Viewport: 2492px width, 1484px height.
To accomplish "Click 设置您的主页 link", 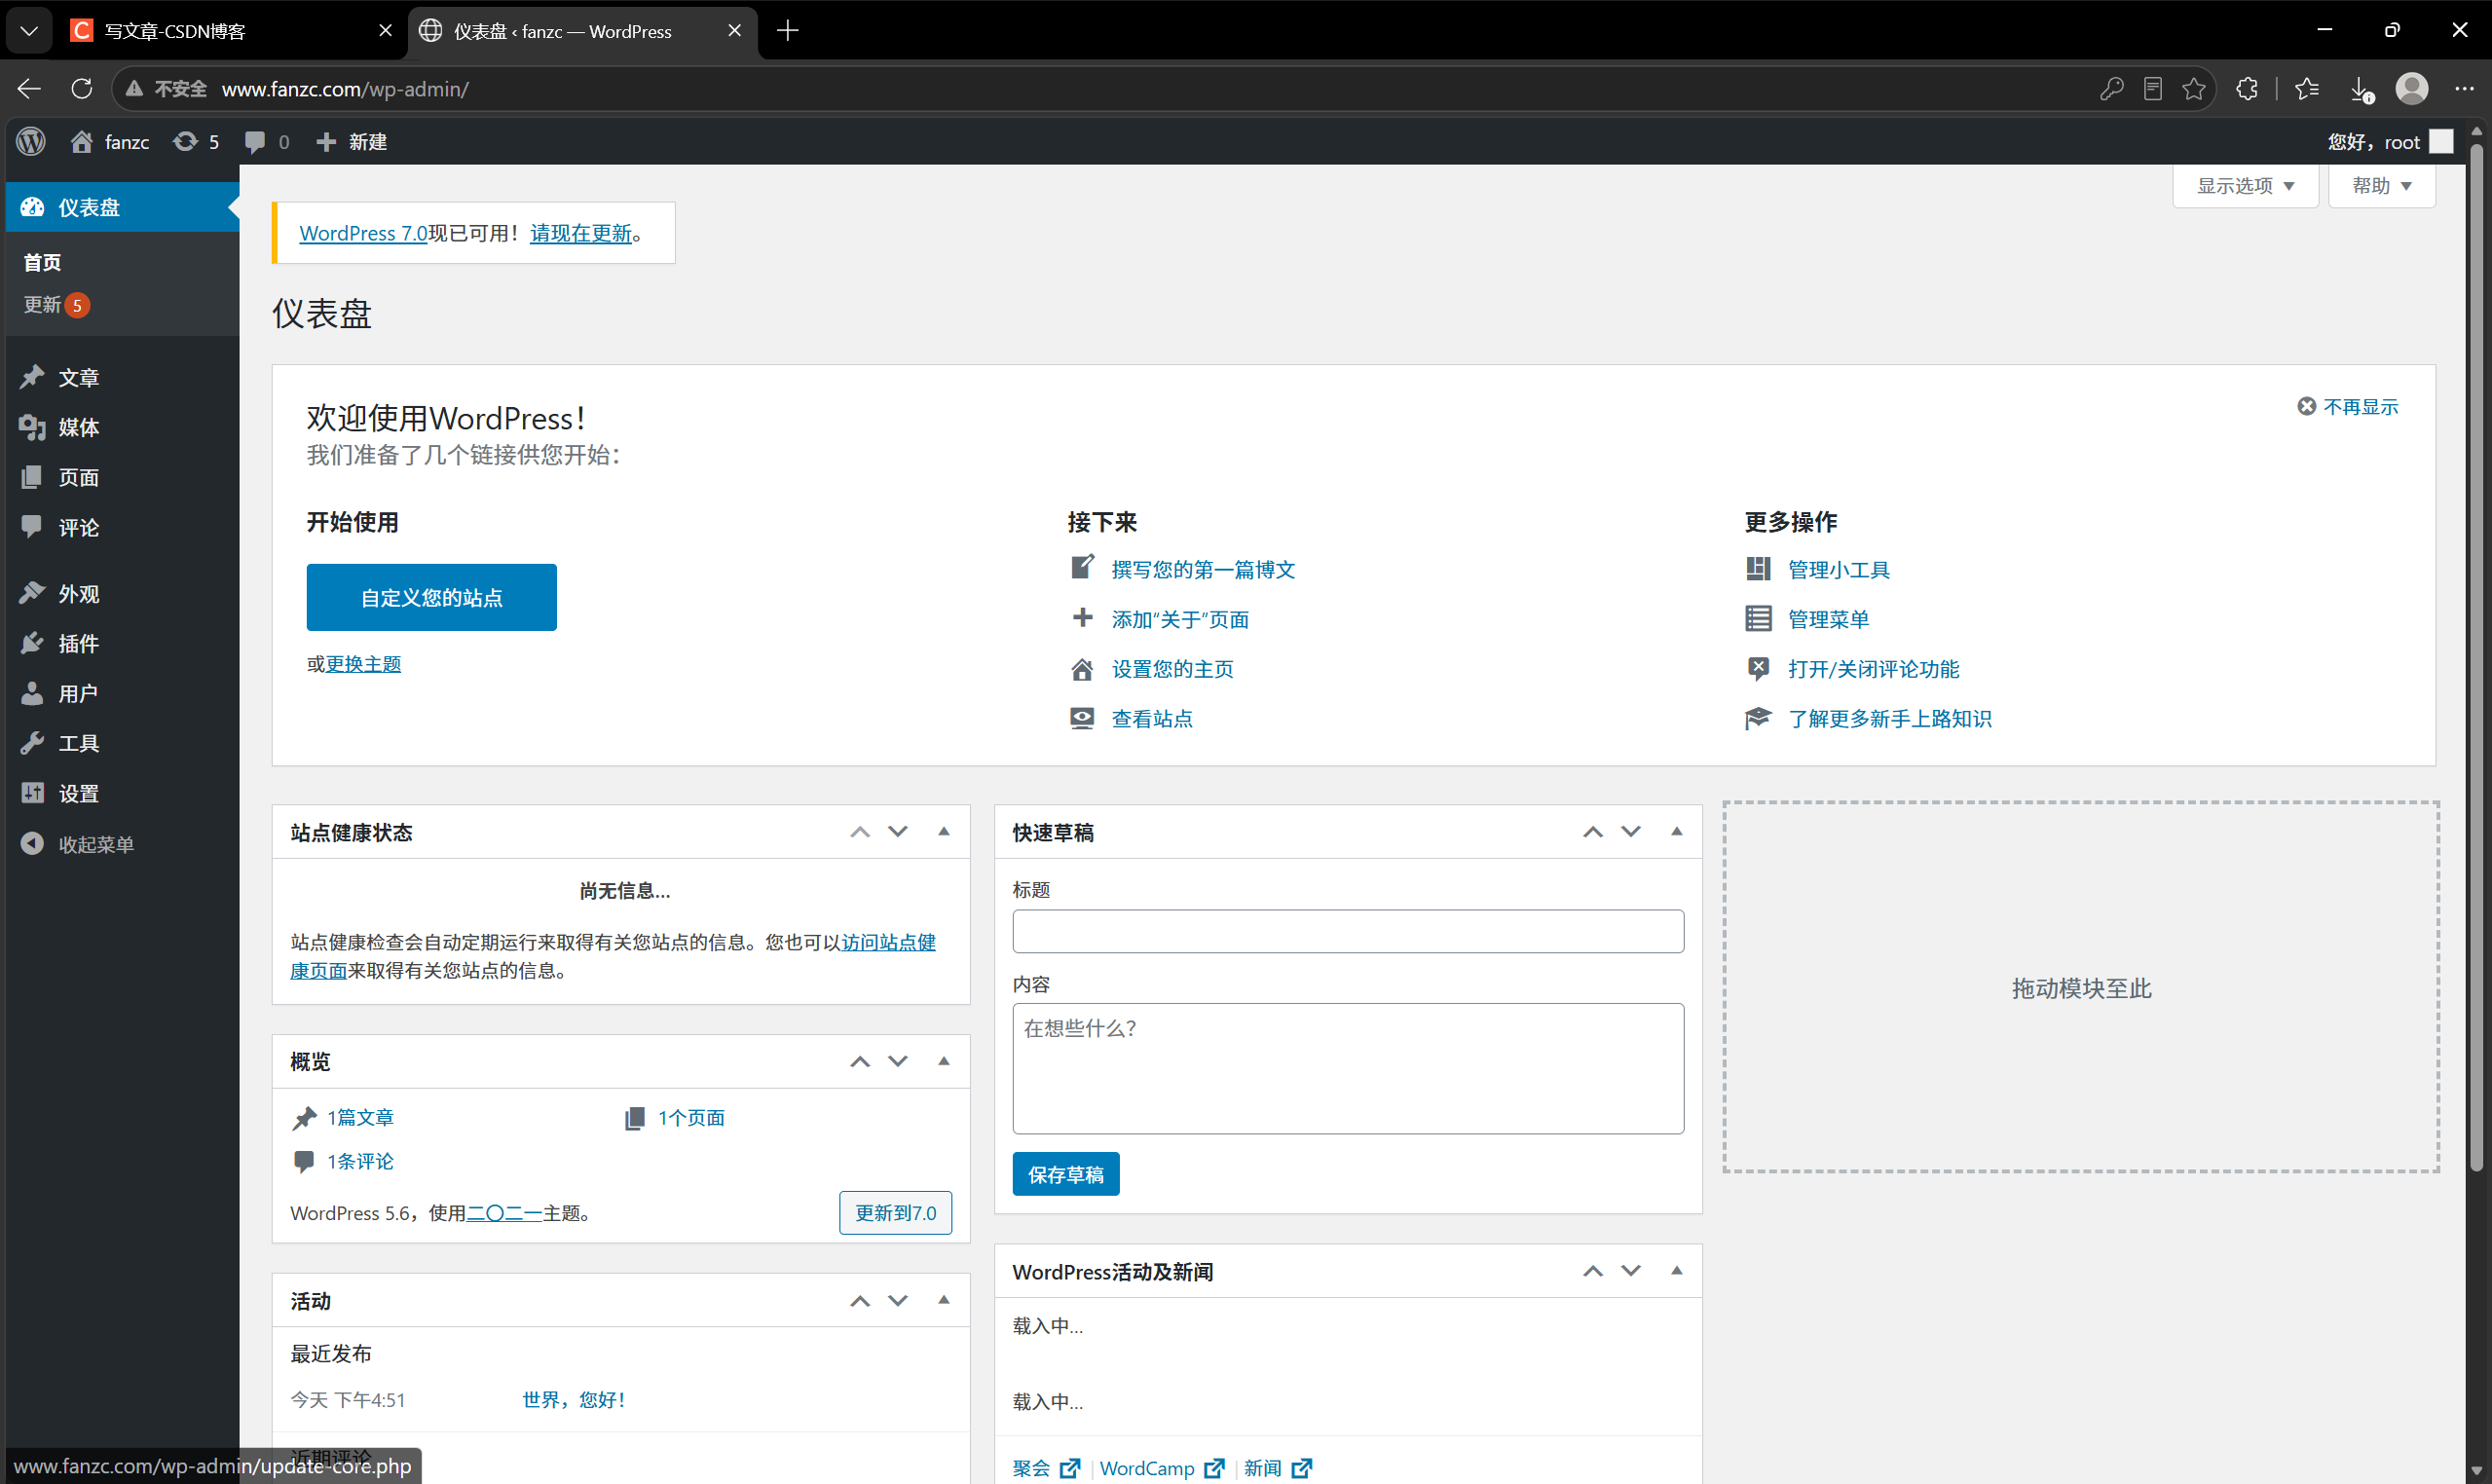I will point(1172,669).
